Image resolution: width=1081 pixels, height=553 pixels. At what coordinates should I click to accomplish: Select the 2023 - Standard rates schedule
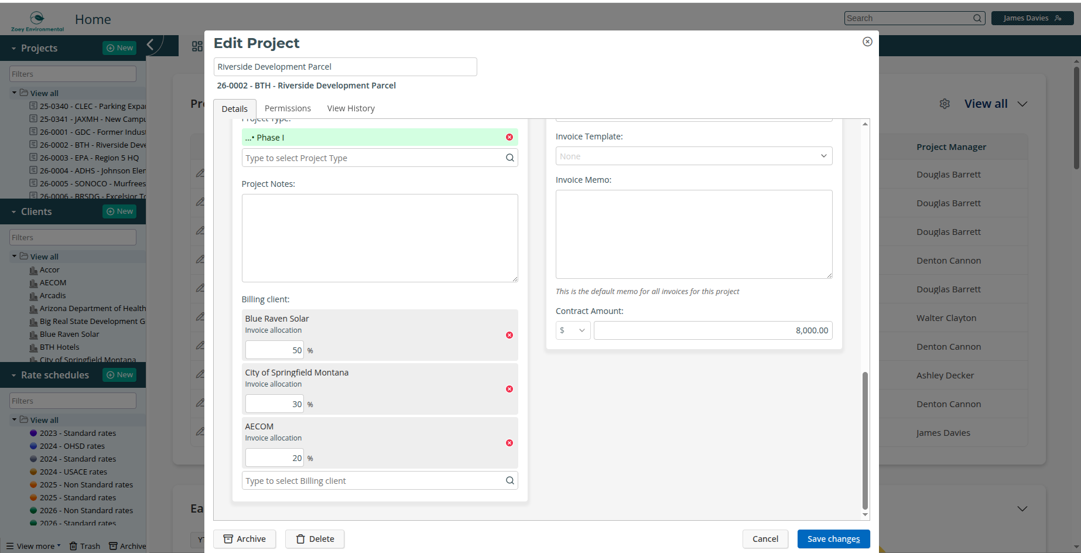pos(78,433)
